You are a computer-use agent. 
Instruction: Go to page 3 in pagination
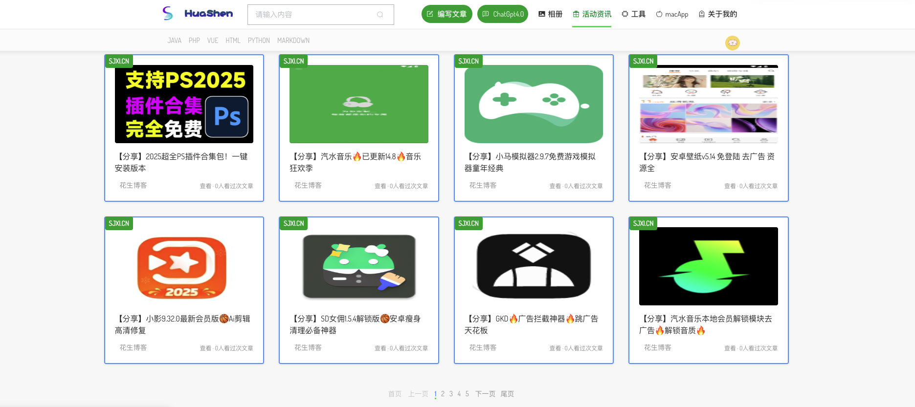click(451, 394)
